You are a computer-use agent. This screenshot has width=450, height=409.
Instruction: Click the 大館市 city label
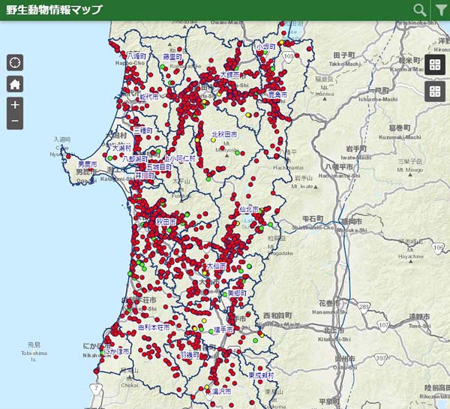(x=229, y=75)
